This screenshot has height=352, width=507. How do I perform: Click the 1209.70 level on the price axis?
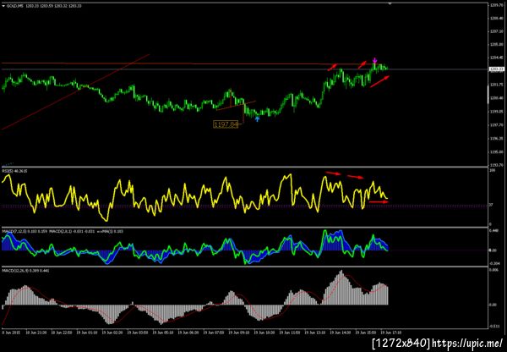(496, 5)
